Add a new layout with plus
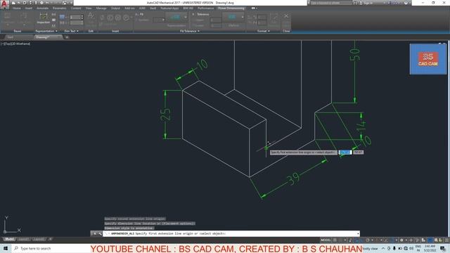 point(50,239)
